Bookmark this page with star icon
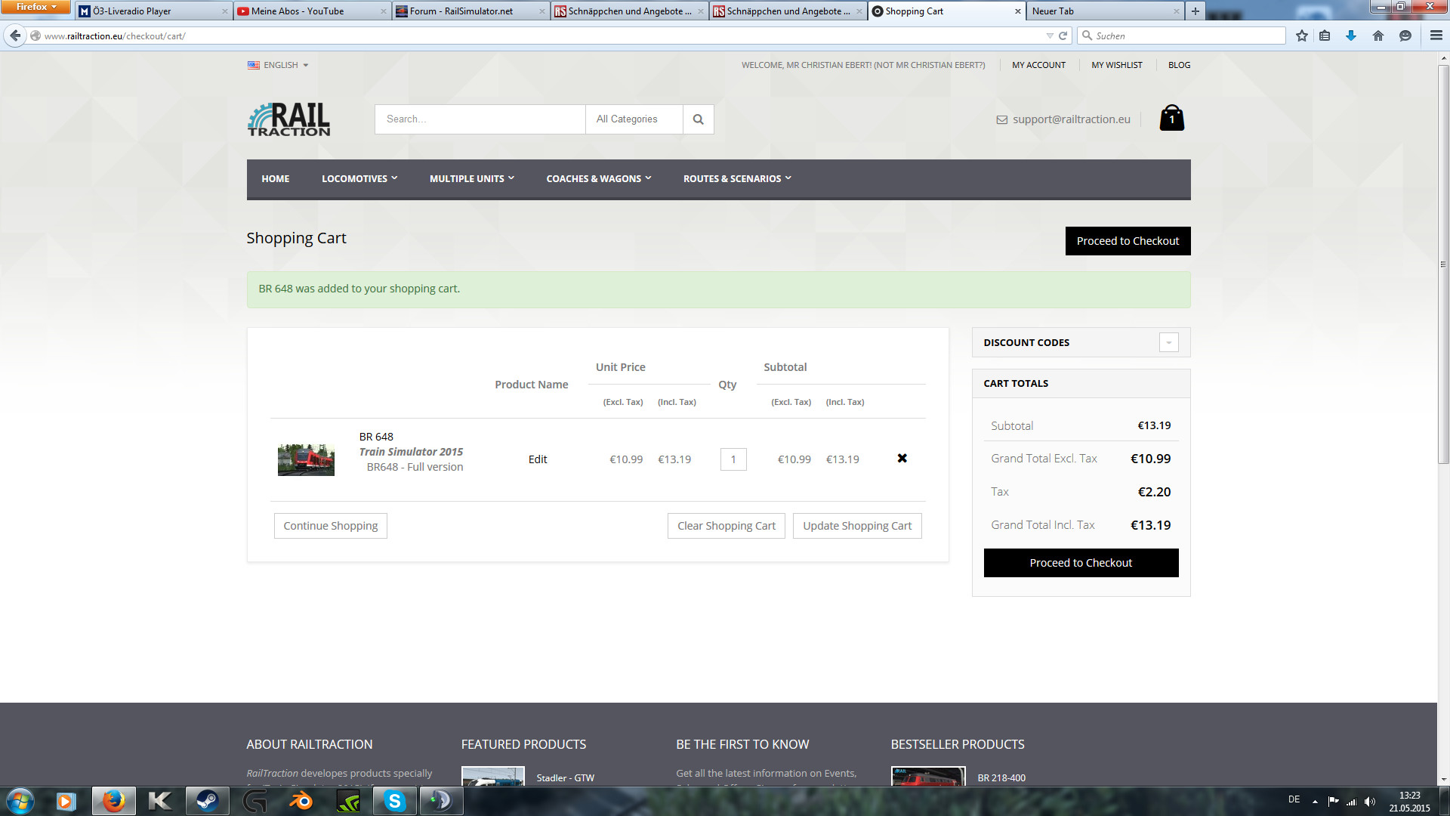The width and height of the screenshot is (1450, 816). 1301,36
